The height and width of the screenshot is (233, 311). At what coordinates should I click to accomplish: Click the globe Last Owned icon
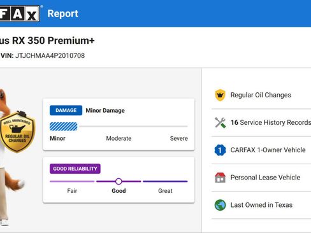[220, 205]
